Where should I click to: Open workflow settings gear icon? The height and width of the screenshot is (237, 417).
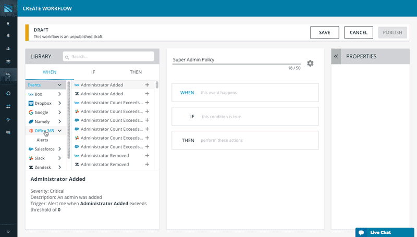pyautogui.click(x=310, y=63)
